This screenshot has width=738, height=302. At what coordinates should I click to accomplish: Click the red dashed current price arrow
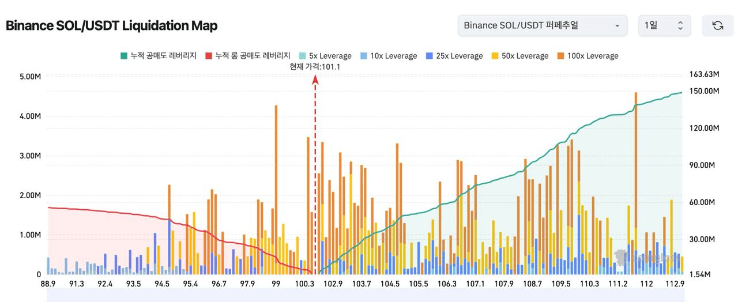coord(315,173)
